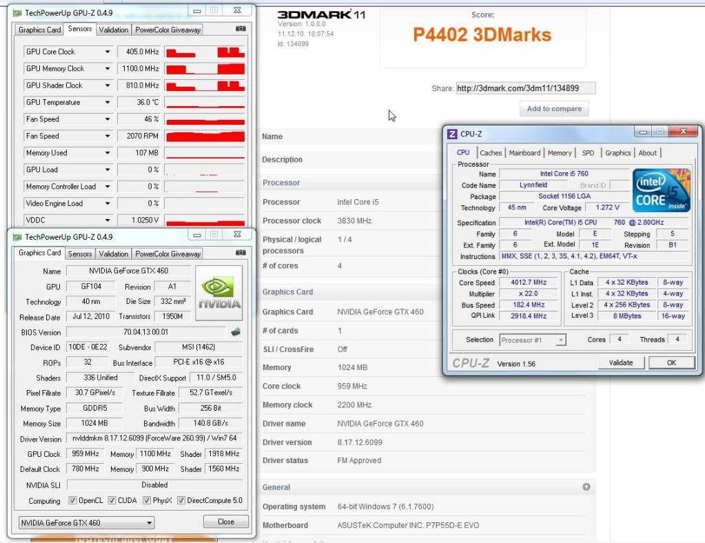Open the Fan Speed dropdown showing 46 %
705x543 pixels.
click(x=108, y=119)
